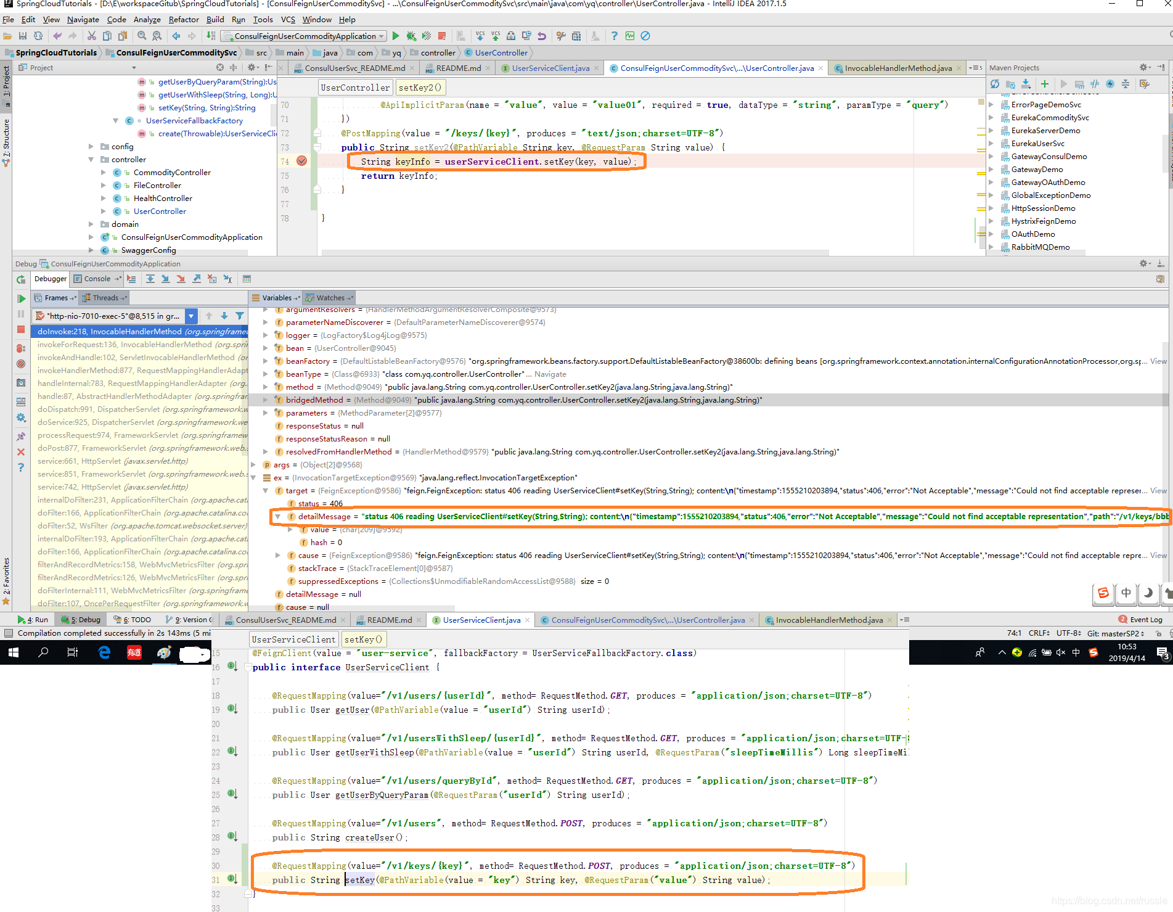Click Evaluate Expression calculator icon

coord(247,279)
